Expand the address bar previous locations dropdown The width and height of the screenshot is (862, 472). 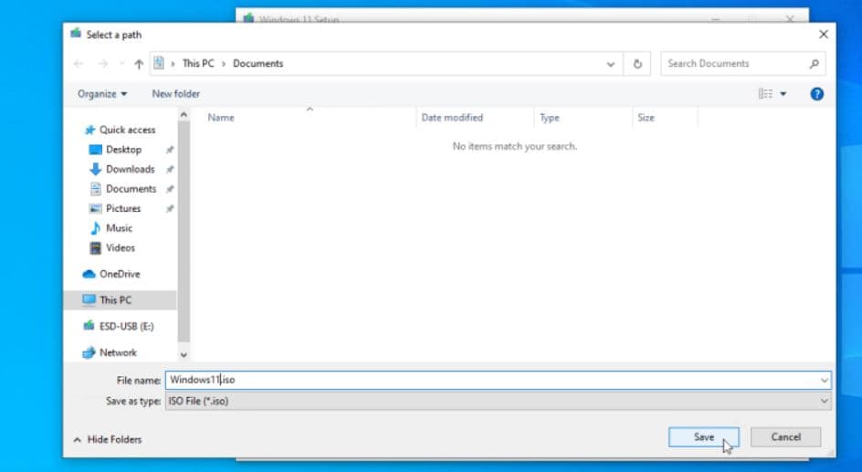click(610, 64)
